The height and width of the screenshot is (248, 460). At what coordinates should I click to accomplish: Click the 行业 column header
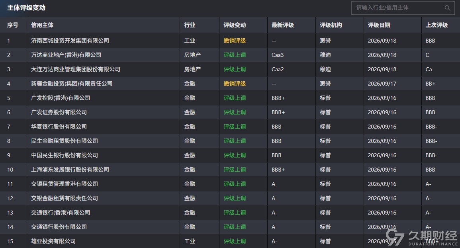[x=190, y=25]
